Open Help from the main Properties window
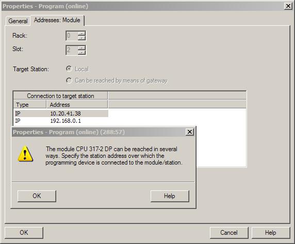Screen dimensions: 295x244 pos(271,233)
